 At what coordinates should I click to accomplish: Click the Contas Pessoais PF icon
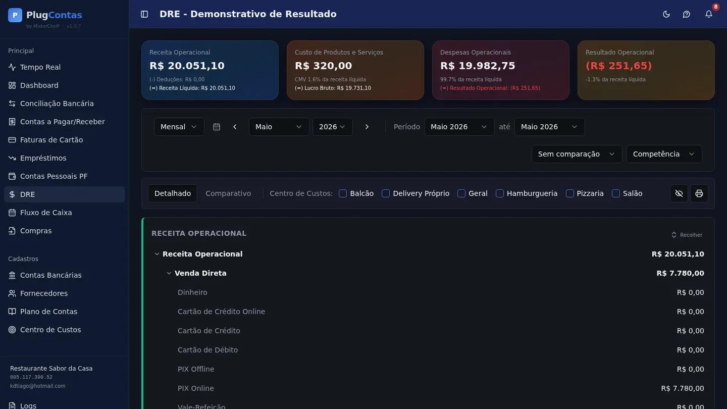click(12, 176)
